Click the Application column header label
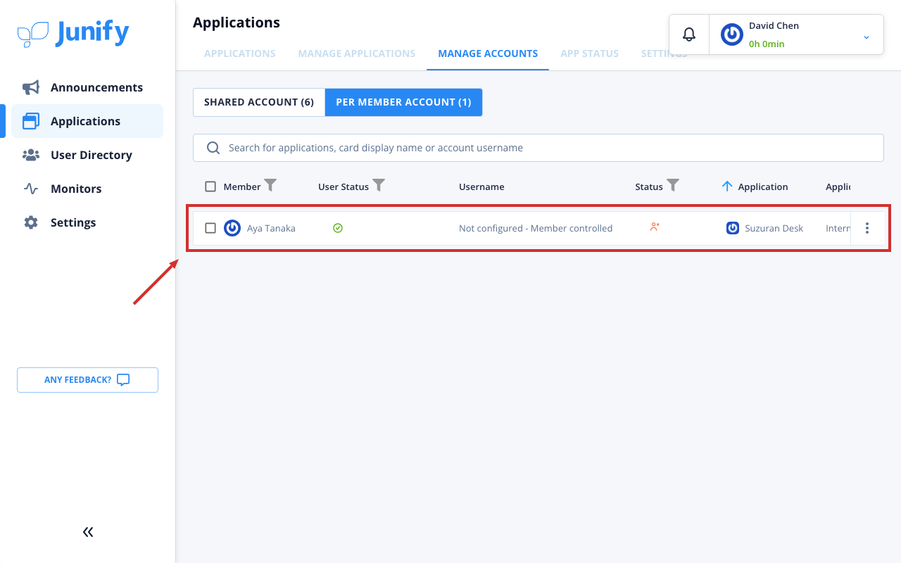 [x=763, y=186]
